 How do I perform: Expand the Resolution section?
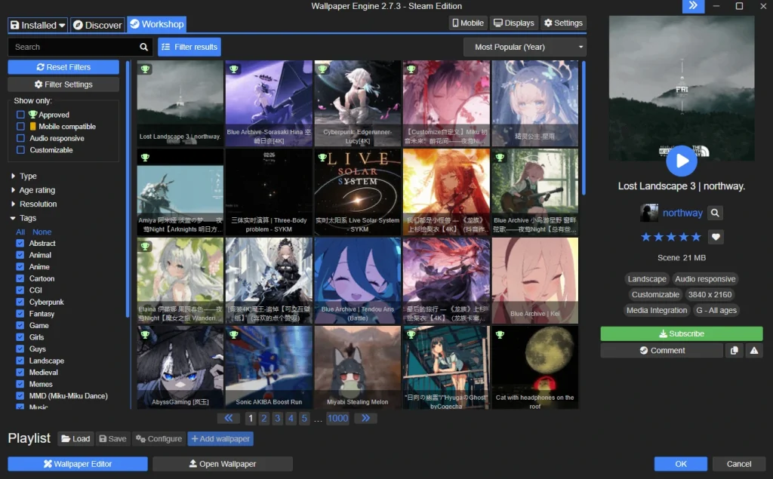33,204
